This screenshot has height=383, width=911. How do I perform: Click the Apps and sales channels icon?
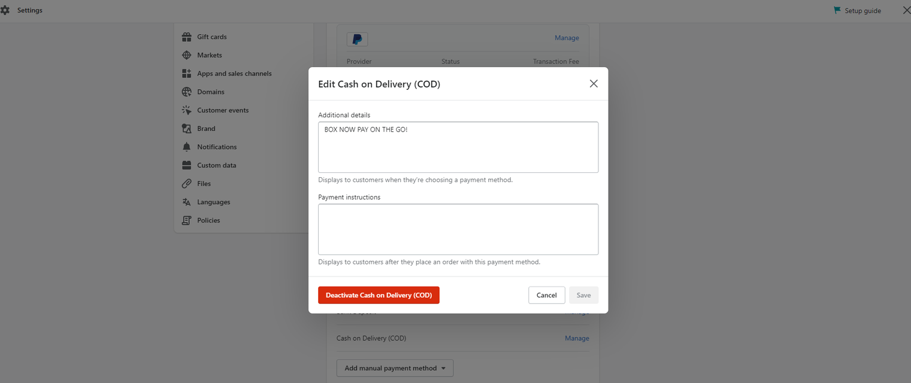pyautogui.click(x=186, y=74)
